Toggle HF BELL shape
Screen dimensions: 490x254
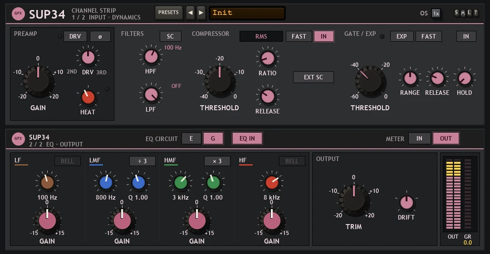coord(292,161)
